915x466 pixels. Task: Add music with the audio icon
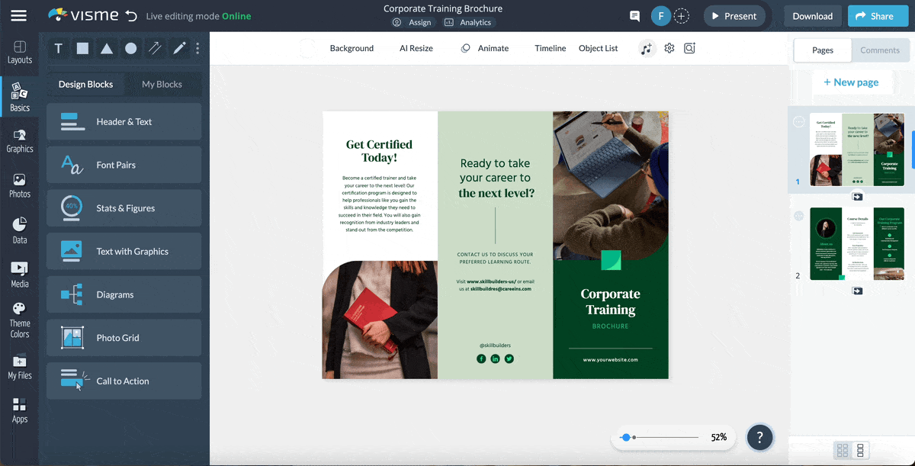[x=647, y=48]
